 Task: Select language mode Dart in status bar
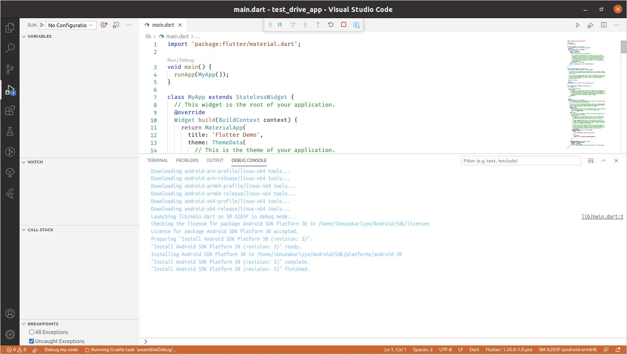click(x=474, y=350)
